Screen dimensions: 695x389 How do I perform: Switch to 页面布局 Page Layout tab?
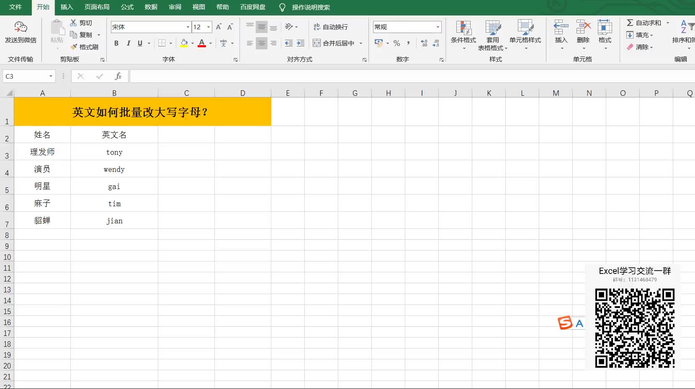(97, 7)
